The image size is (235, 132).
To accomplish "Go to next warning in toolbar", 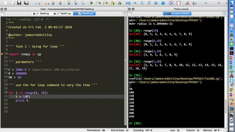I will click(60, 3).
